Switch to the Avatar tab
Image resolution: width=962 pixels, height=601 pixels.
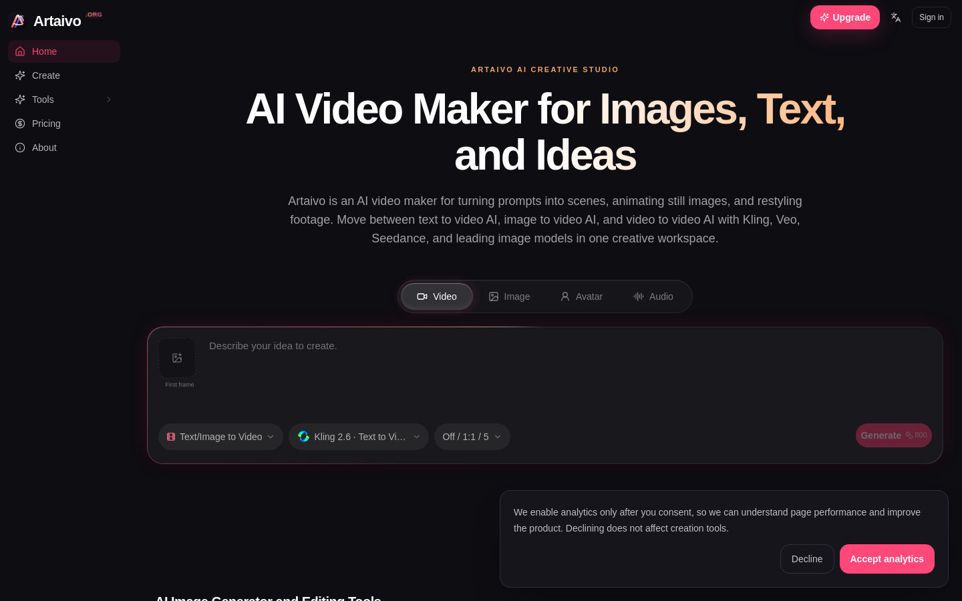581,296
